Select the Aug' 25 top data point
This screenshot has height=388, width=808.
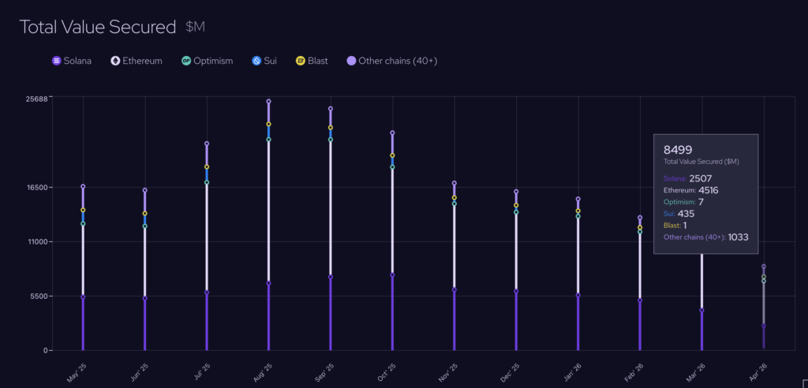point(268,102)
